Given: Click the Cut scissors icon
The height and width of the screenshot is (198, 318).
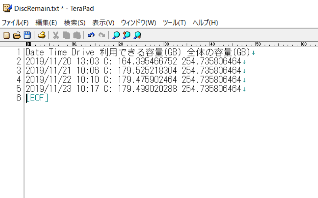Looking at the screenshot, I should [56, 36].
